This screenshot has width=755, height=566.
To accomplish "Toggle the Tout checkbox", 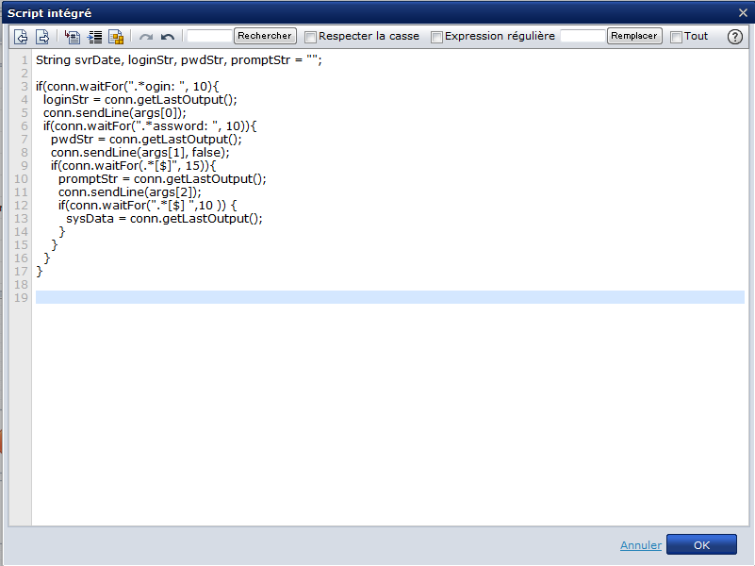I will (676, 37).
